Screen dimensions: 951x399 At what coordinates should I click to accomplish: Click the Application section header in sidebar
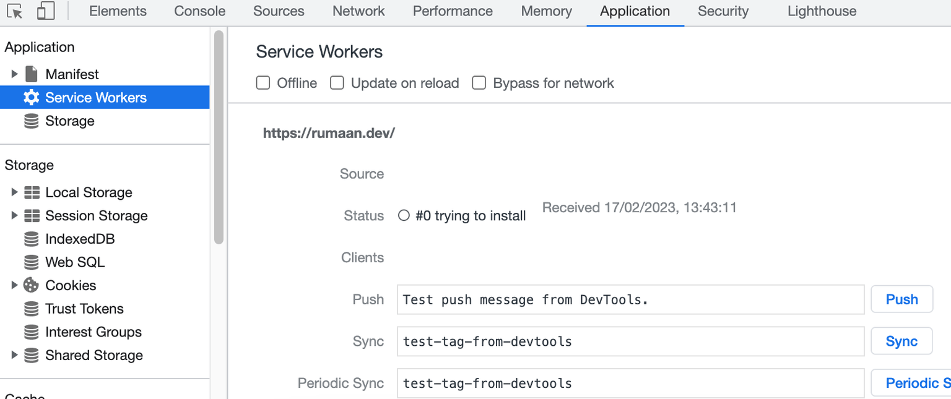tap(40, 48)
